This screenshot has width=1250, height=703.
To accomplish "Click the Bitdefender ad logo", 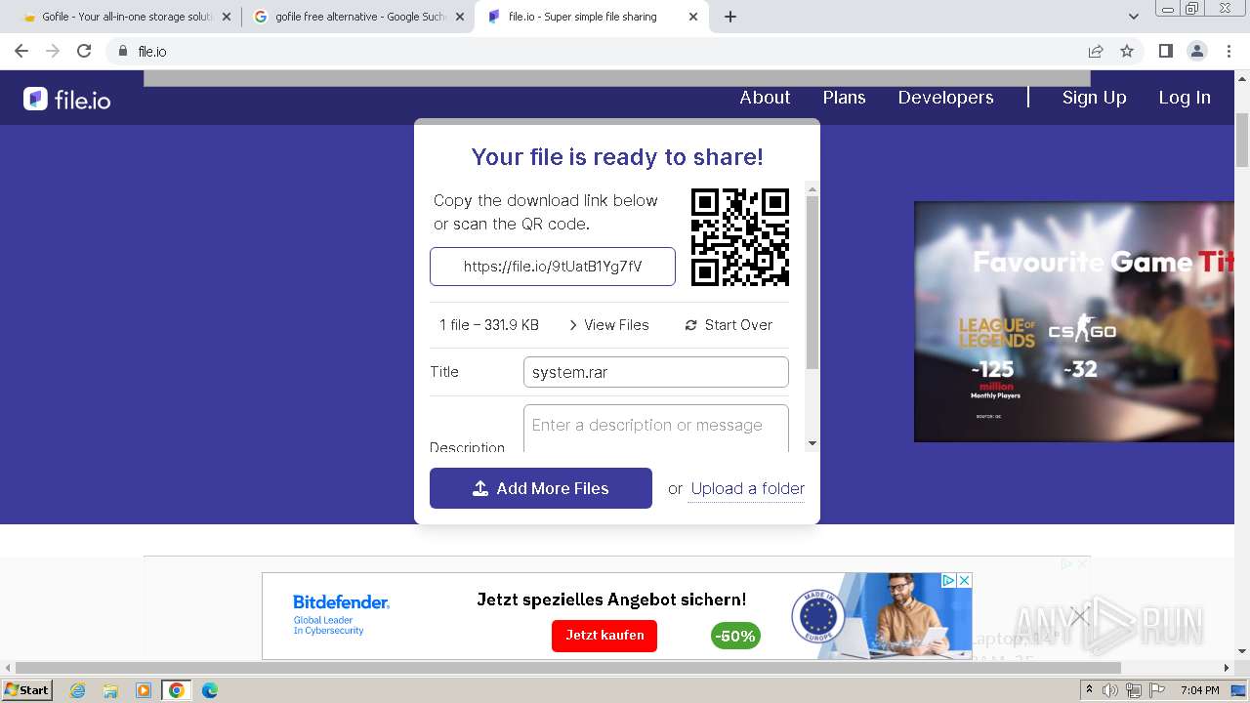I will [341, 614].
